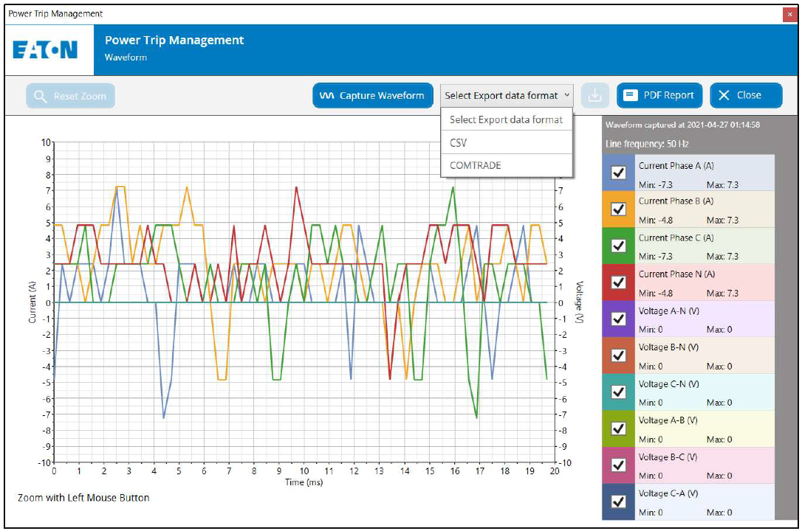Toggle Voltage B-C checkbox
The image size is (802, 531).
click(619, 465)
